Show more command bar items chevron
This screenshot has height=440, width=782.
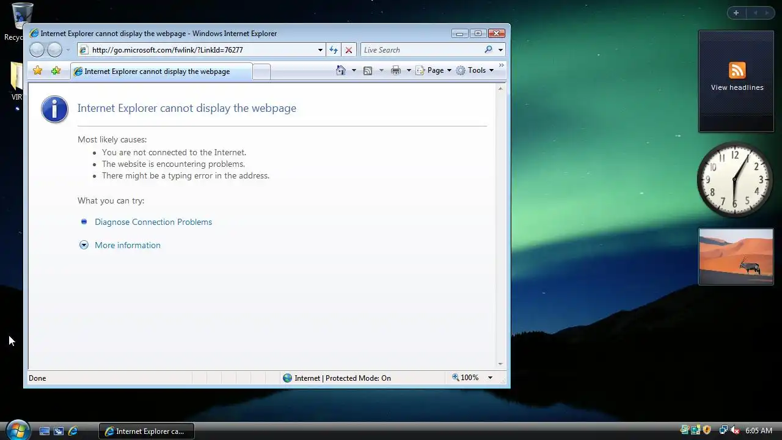pyautogui.click(x=502, y=65)
